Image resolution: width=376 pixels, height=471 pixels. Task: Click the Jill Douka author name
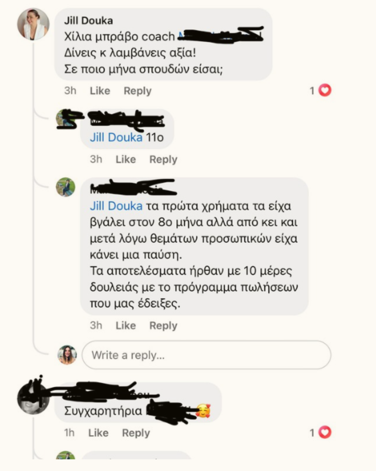[88, 21]
